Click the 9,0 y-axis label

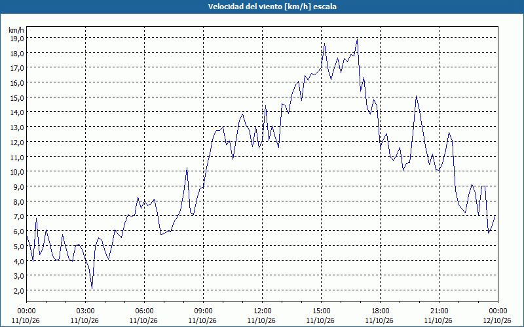[x=19, y=187]
